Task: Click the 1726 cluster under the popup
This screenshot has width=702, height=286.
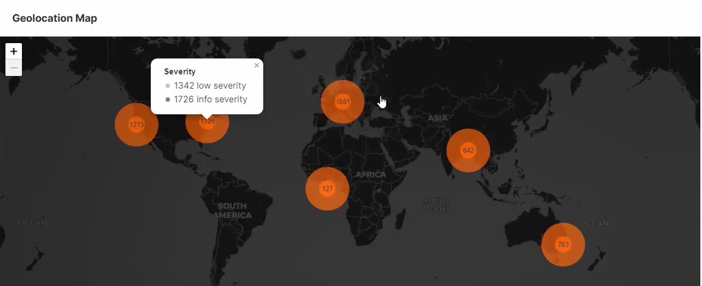Action: (207, 123)
